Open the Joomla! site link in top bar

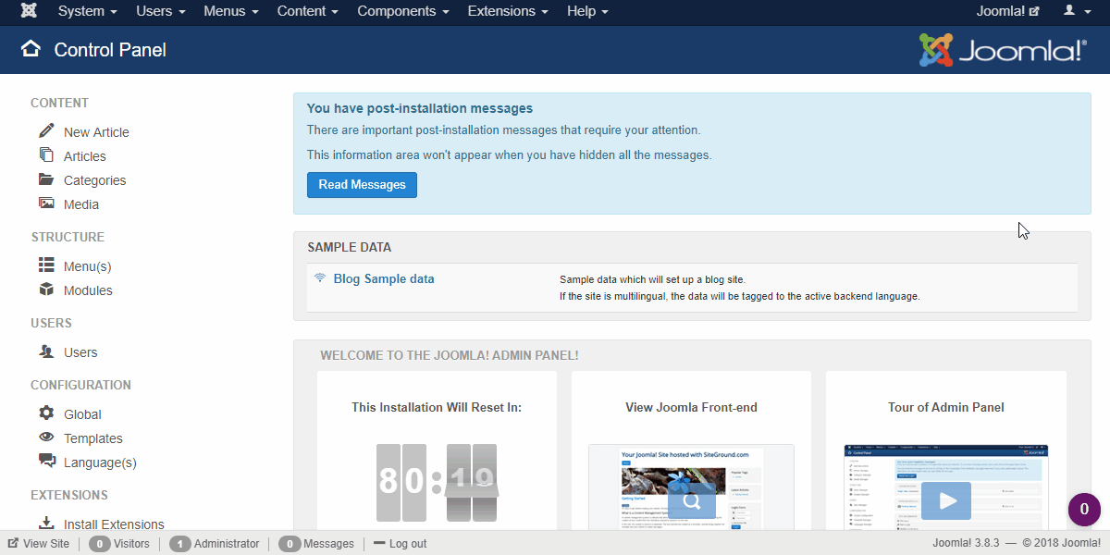(1007, 11)
